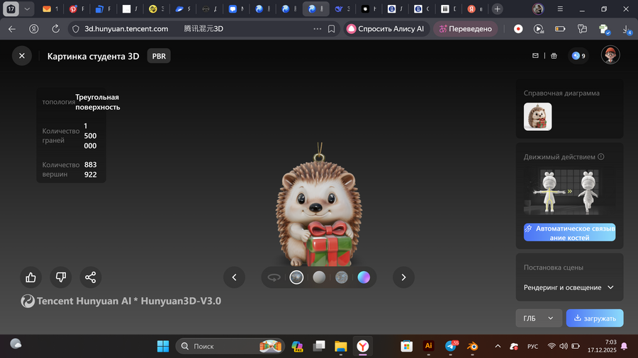Open the hedgehog reference image thumbnail
The height and width of the screenshot is (358, 638).
[537, 117]
